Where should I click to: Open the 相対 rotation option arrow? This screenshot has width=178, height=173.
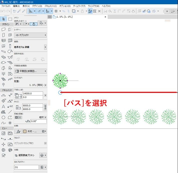[45, 117]
